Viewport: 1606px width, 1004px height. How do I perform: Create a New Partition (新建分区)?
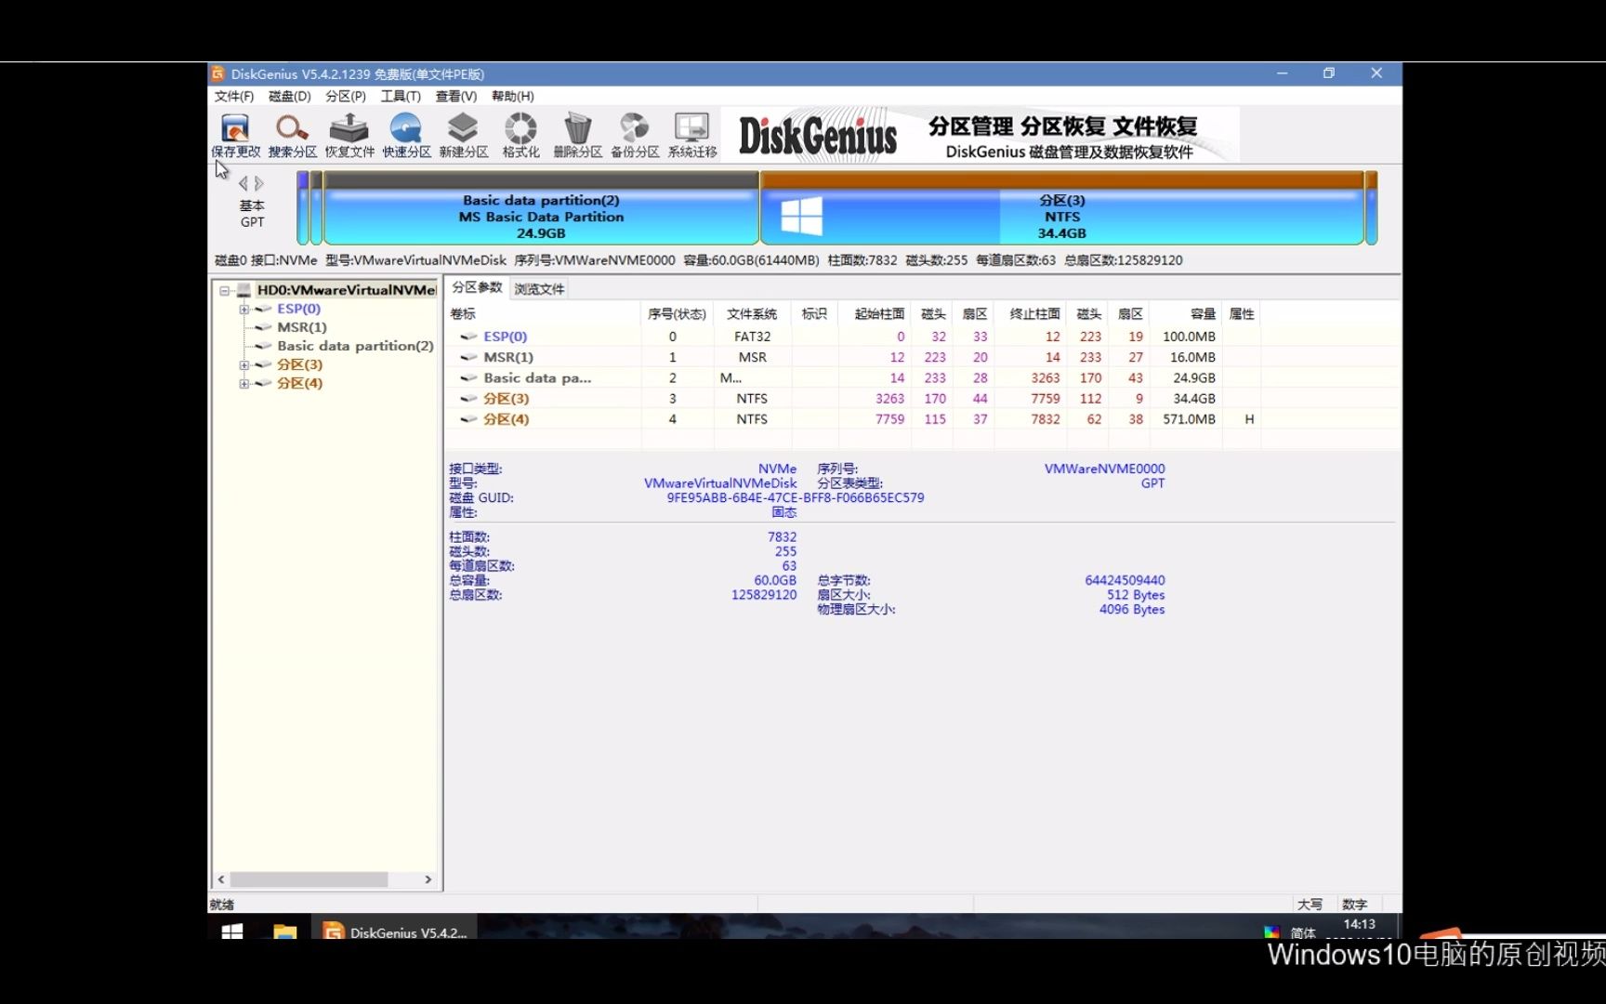(463, 136)
